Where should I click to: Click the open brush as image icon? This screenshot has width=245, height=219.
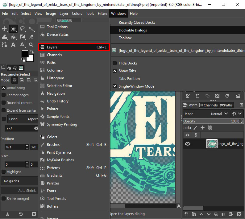(238, 96)
